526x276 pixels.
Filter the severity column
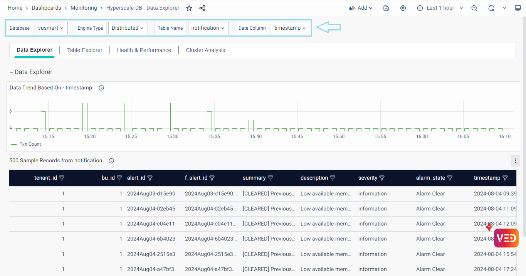point(382,178)
